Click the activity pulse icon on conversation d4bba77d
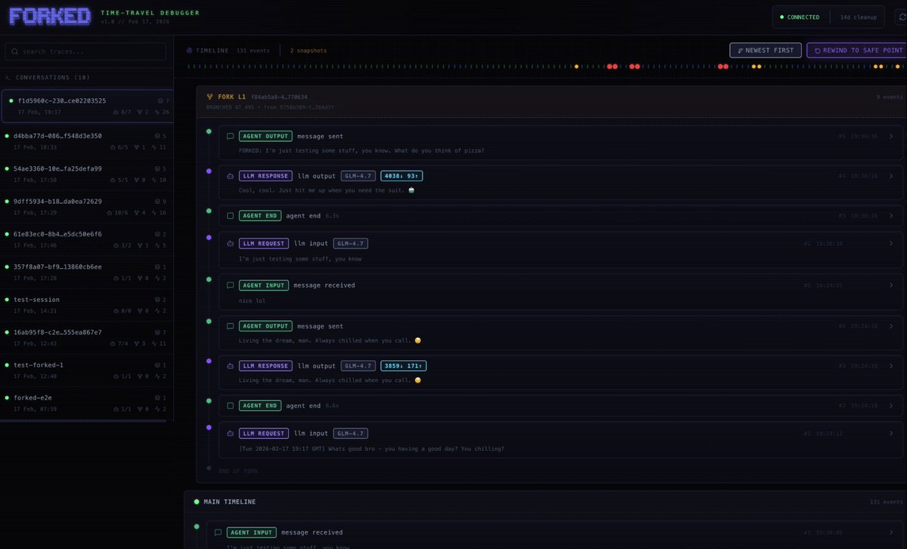 155,147
